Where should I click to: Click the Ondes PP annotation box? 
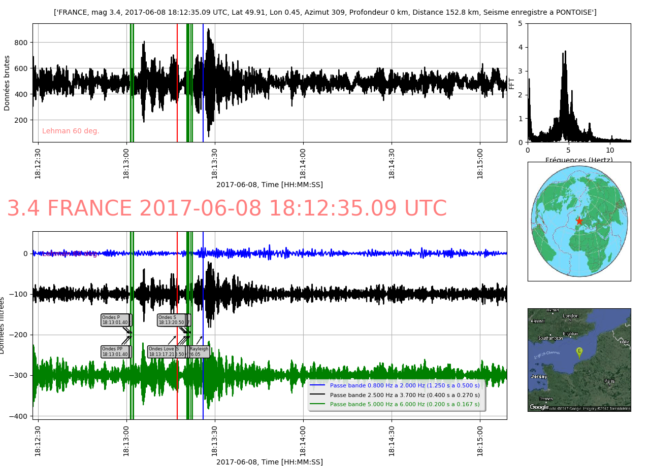point(115,352)
